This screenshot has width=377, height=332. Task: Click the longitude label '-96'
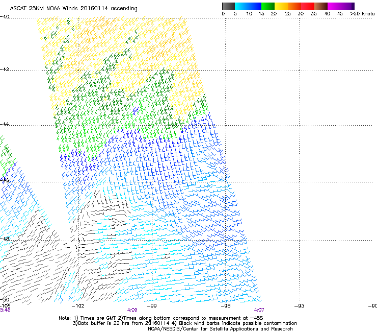point(226,306)
